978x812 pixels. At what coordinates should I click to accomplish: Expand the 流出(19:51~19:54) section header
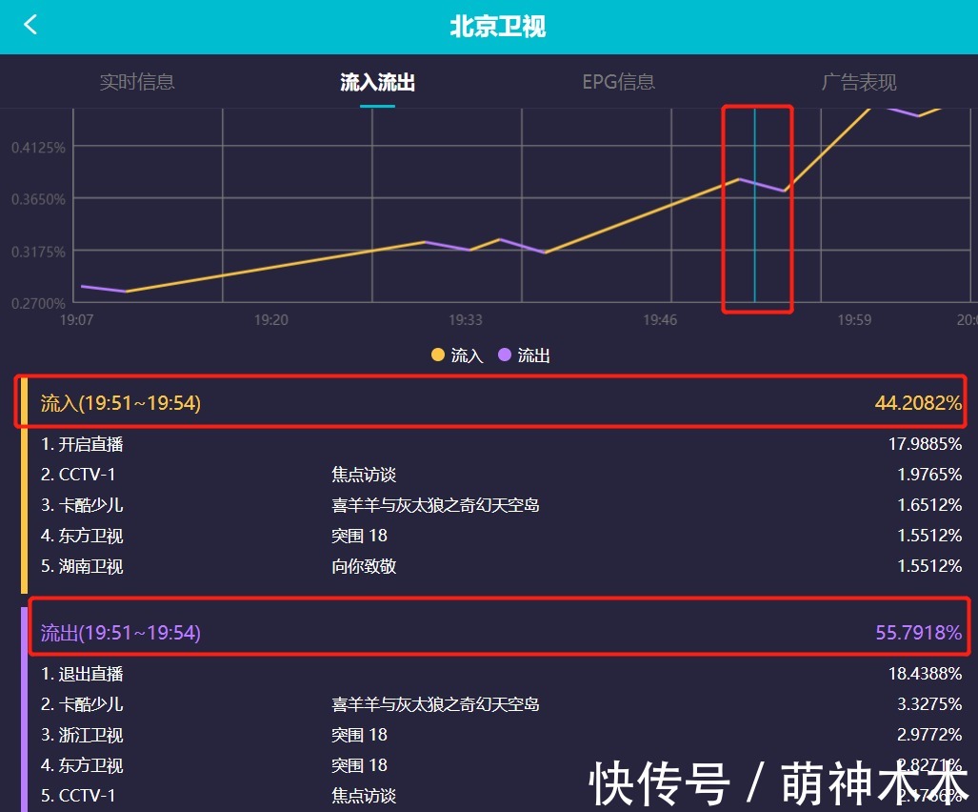click(x=121, y=632)
